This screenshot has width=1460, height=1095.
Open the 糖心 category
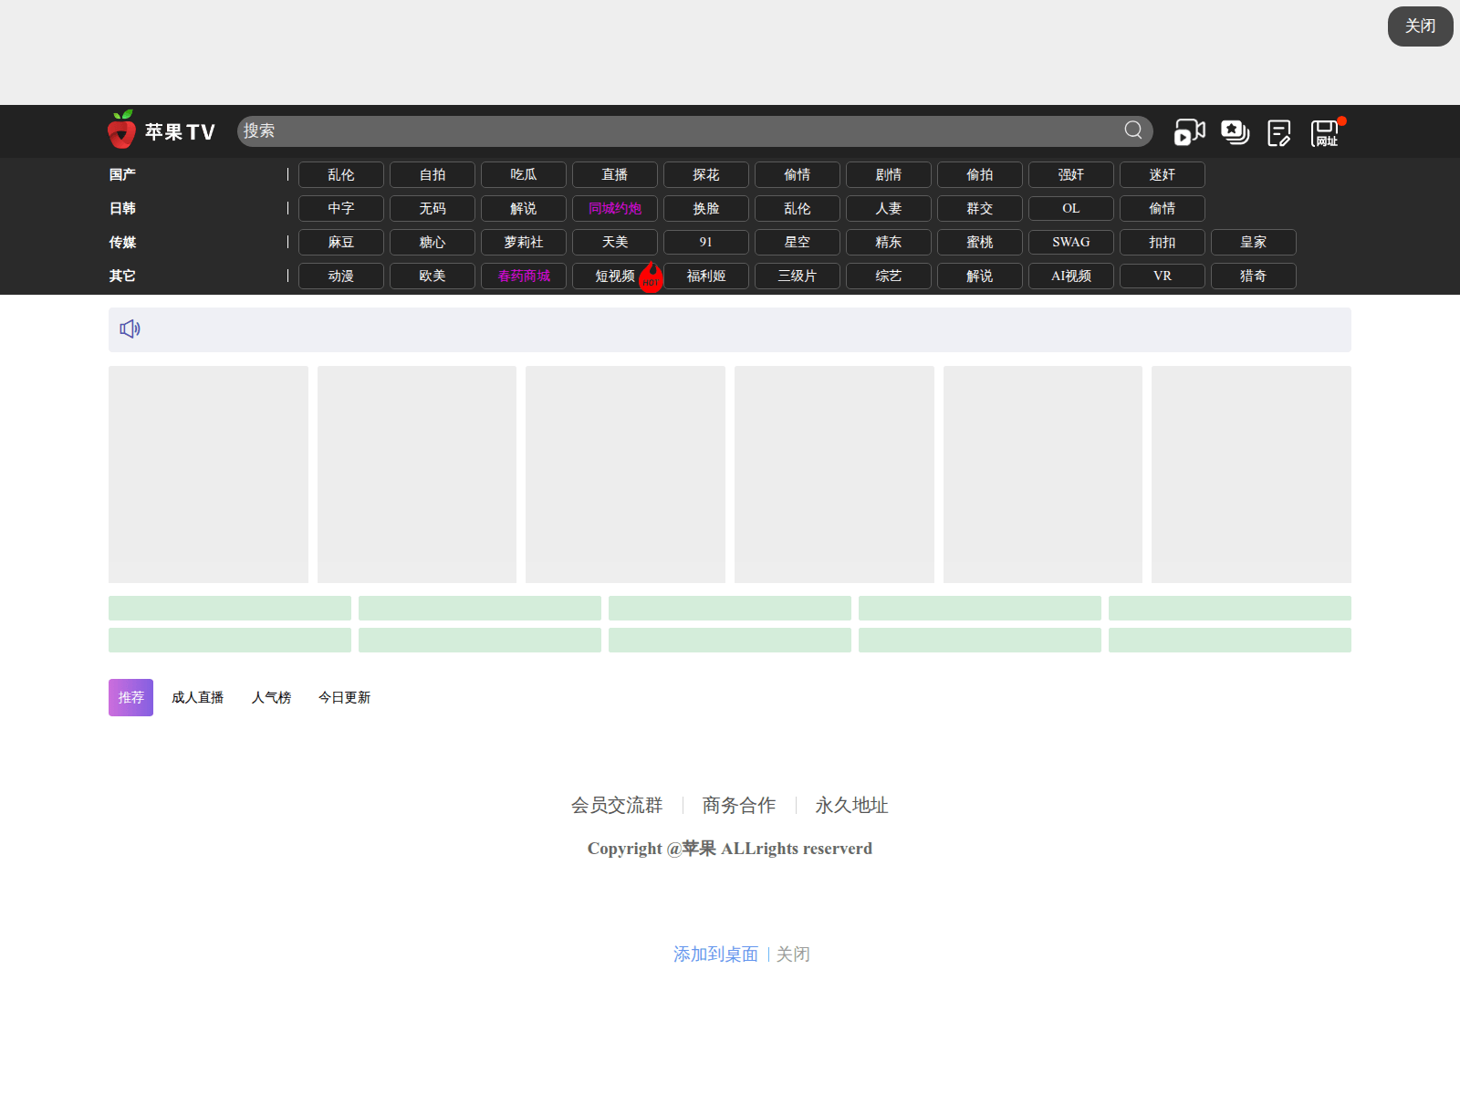[433, 242]
